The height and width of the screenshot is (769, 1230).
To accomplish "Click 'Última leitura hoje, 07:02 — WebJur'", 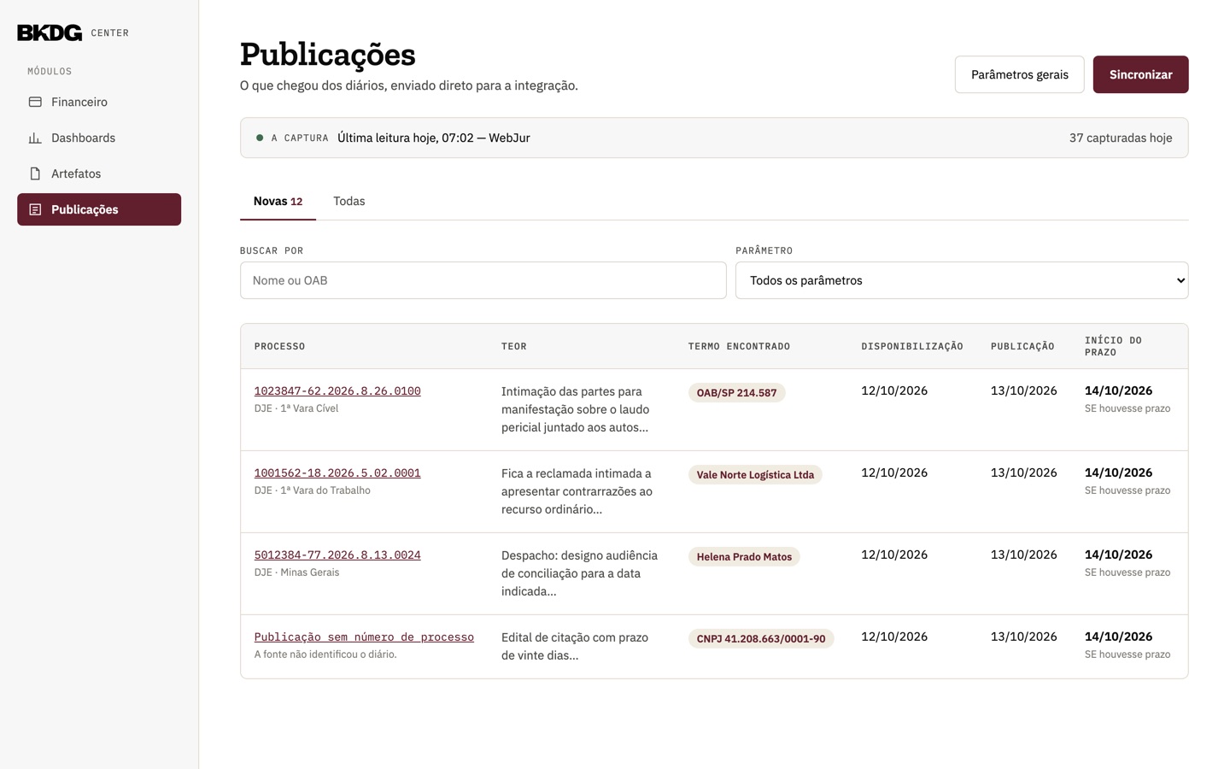I will 434,138.
